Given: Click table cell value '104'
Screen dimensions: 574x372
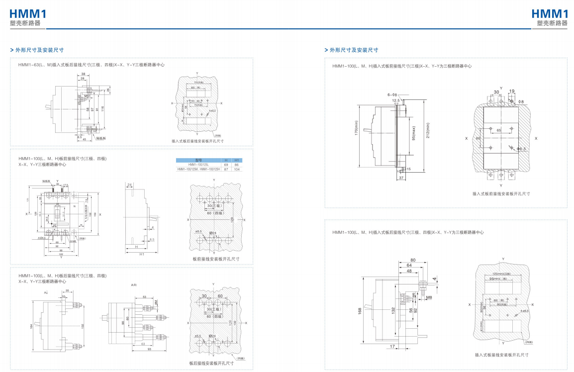Looking at the screenshot, I should [236, 169].
